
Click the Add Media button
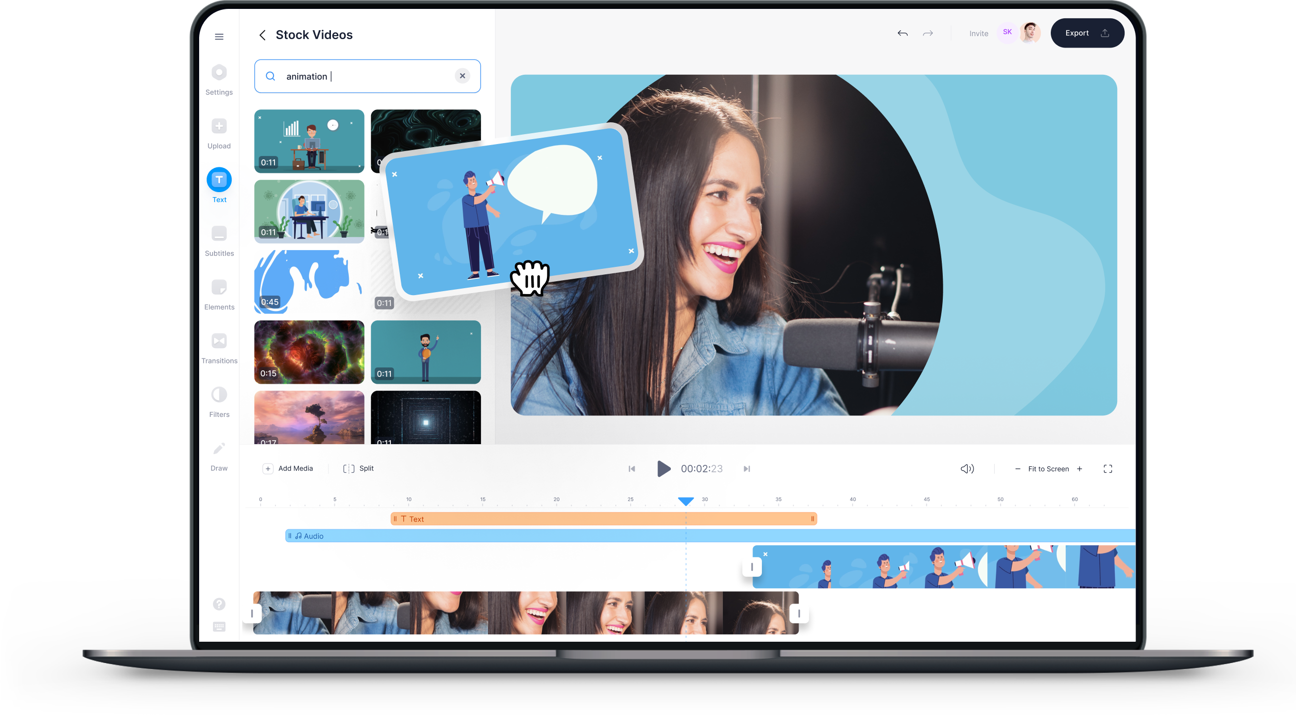pyautogui.click(x=289, y=468)
